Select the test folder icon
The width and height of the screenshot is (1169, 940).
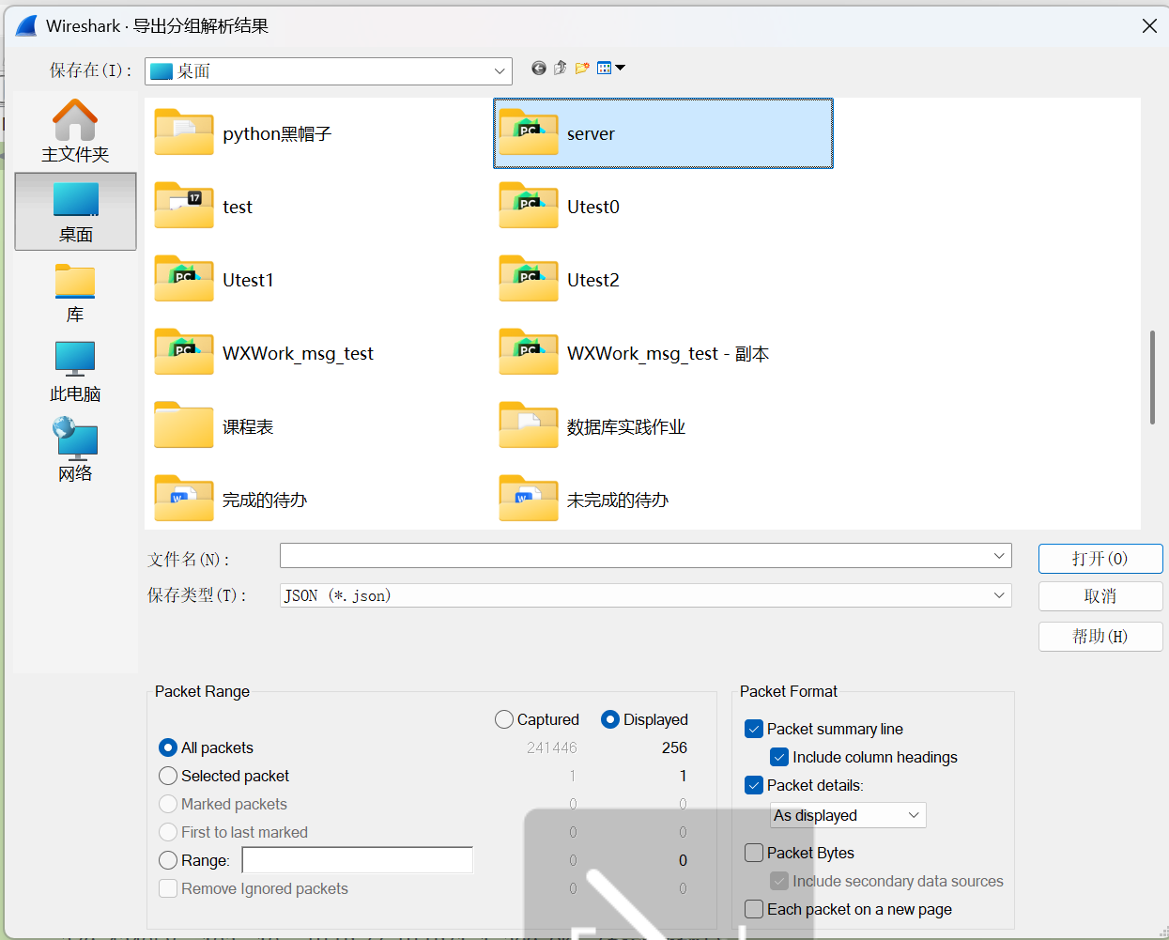click(184, 206)
